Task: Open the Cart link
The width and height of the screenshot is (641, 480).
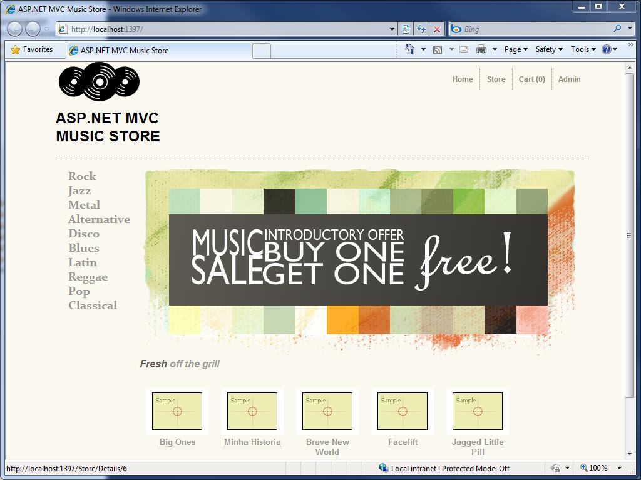Action: coord(531,79)
